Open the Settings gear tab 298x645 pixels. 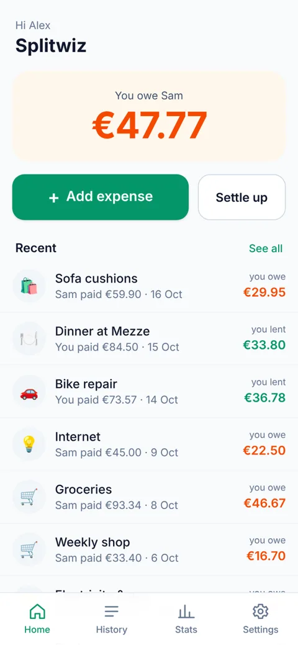coord(261,618)
